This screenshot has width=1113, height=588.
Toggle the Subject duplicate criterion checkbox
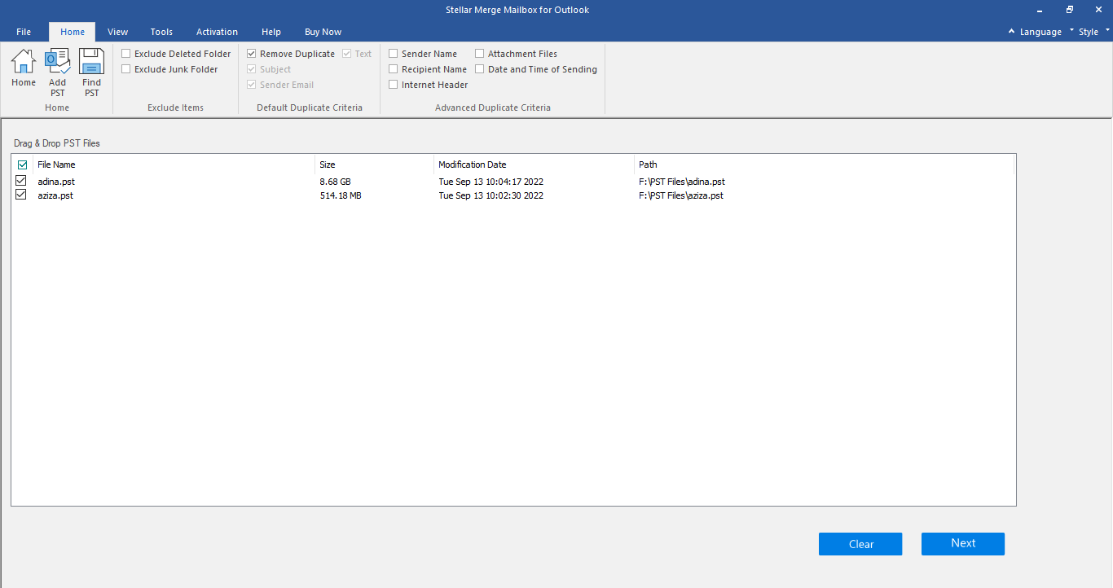252,69
